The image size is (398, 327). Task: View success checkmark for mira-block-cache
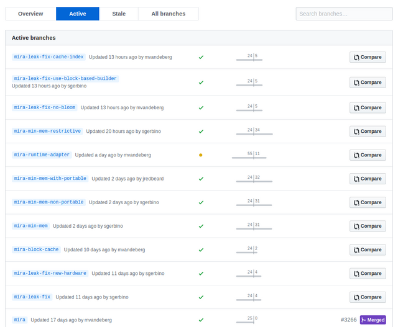pos(201,249)
